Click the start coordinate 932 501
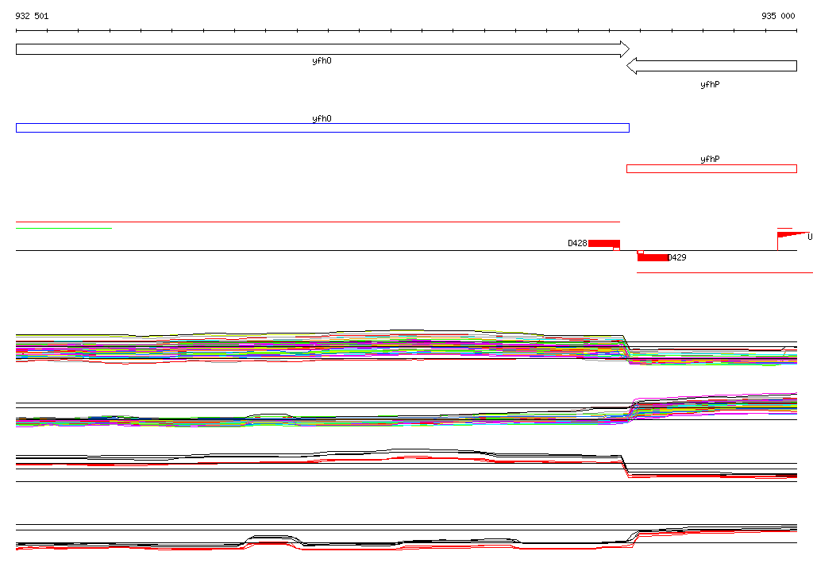Viewport: 813px width, 567px height. (x=32, y=16)
